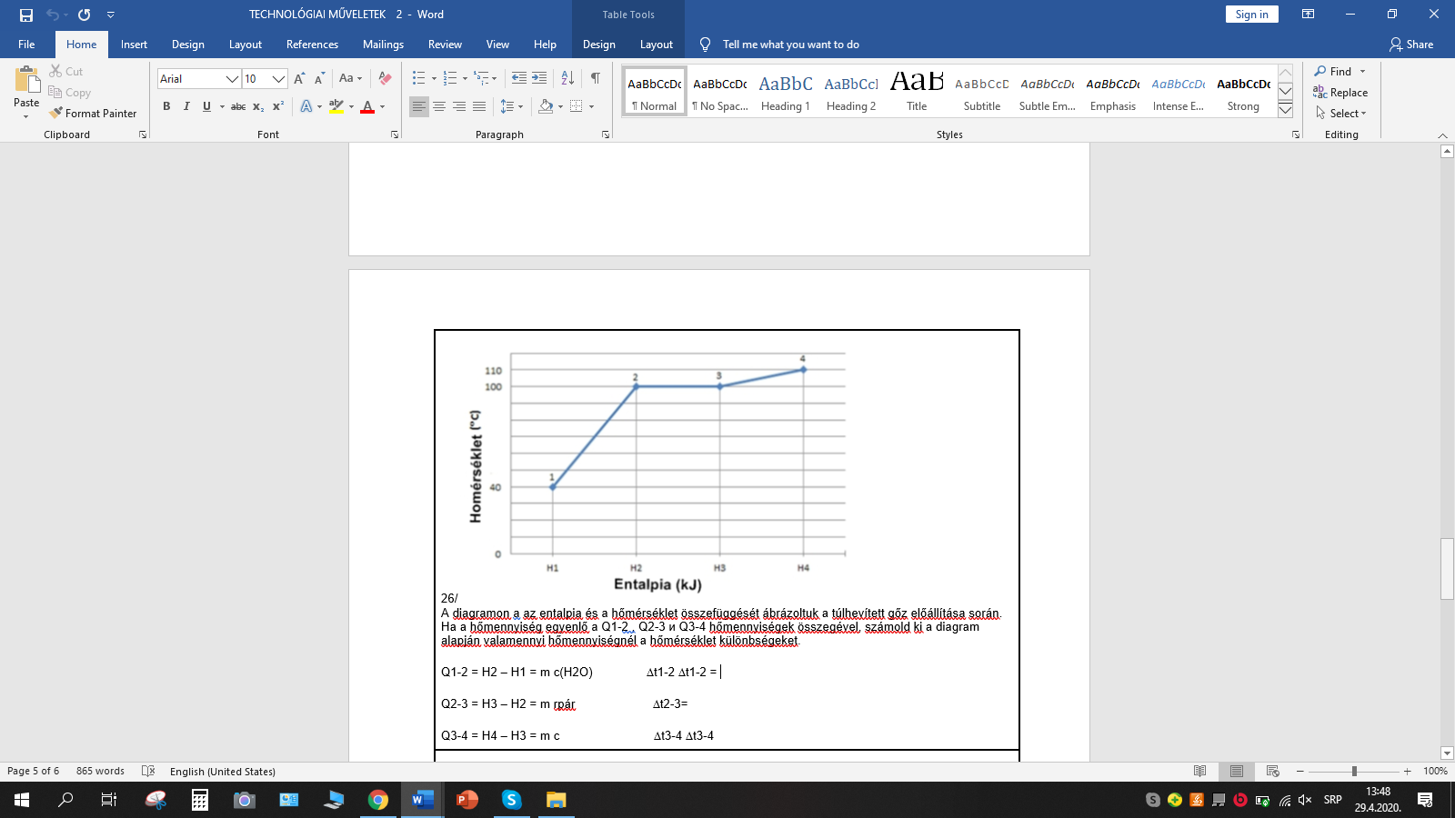Expand the Styles gallery more arrow
The width and height of the screenshot is (1455, 818).
coord(1285,110)
